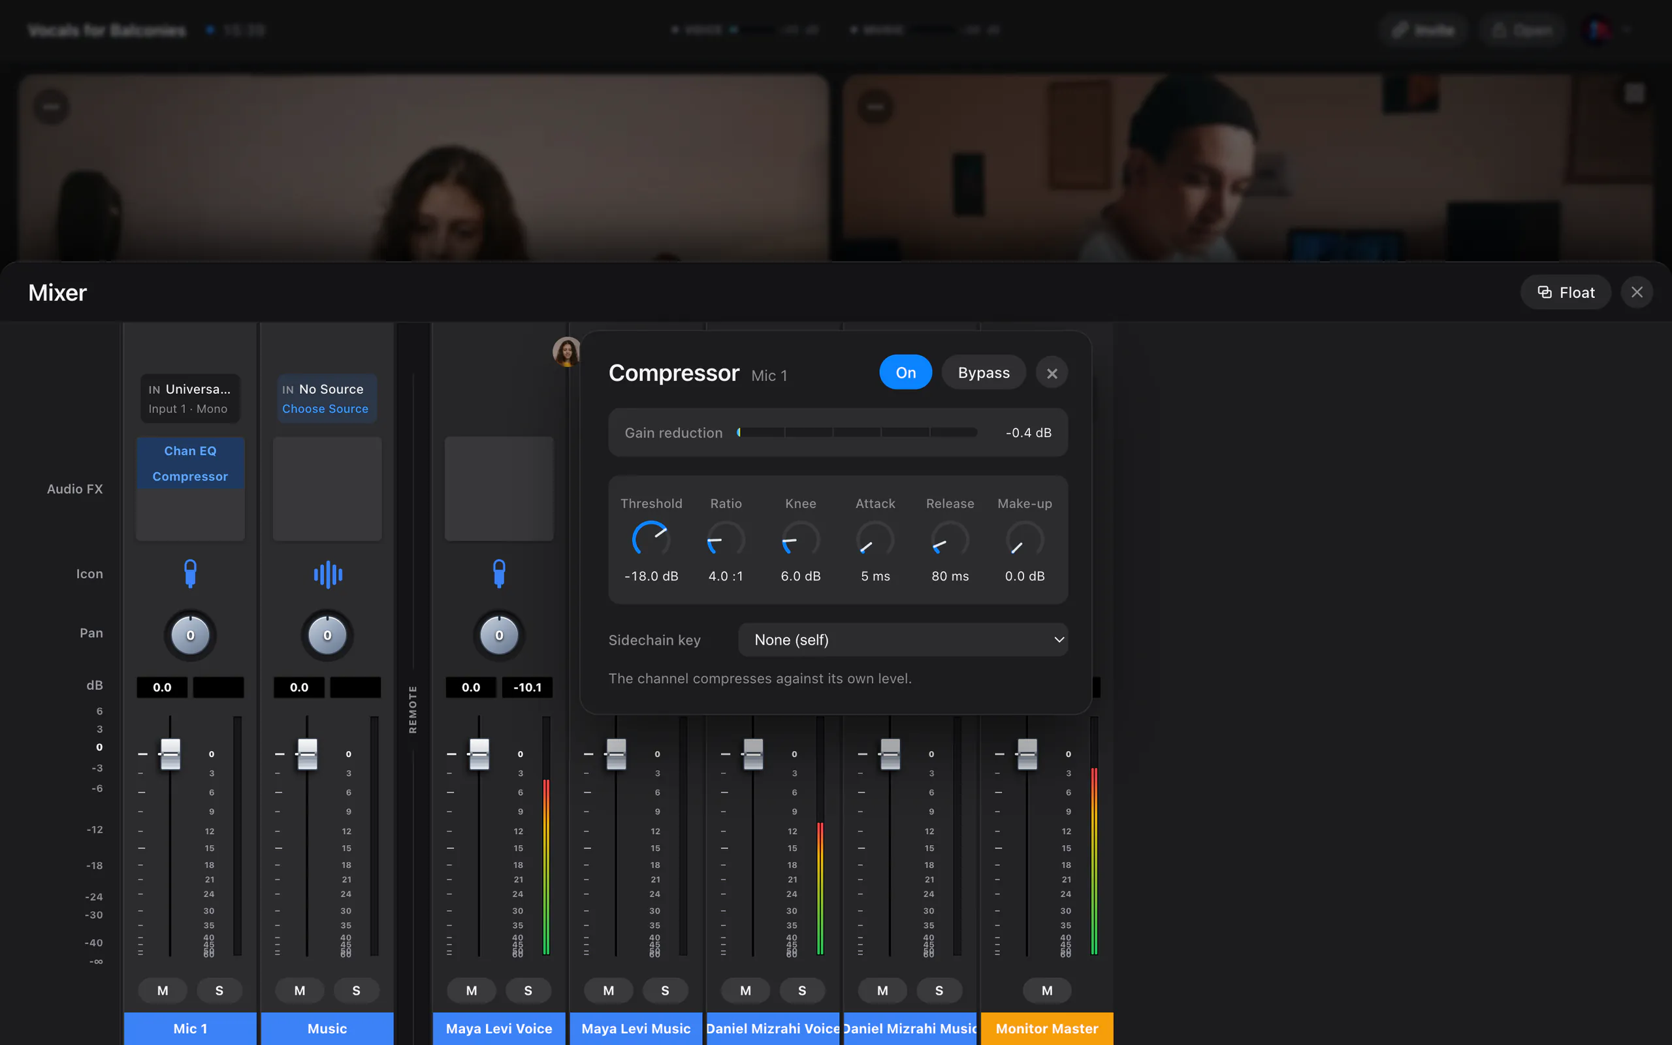Viewport: 1672px width, 1045px height.
Task: Select the Daniel Mizrahi Music channel label
Action: [x=910, y=1029]
